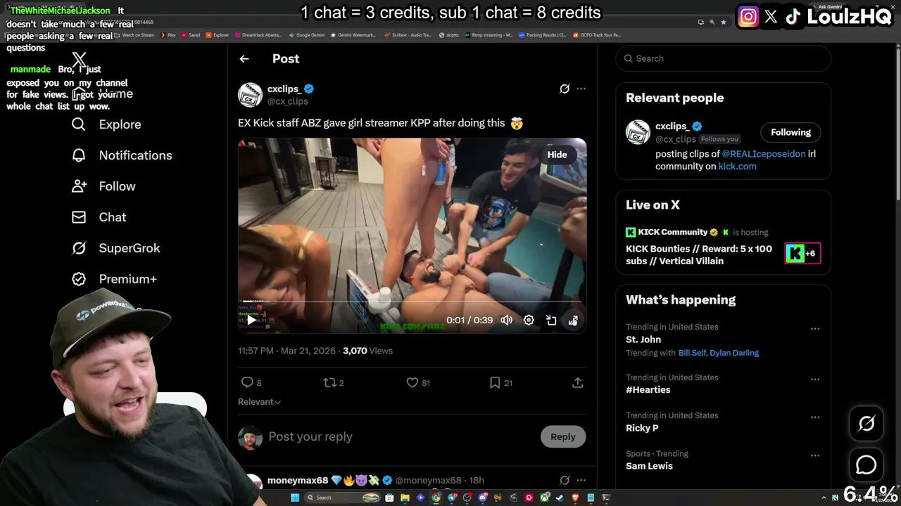Viewport: 901px width, 506px height.
Task: Open SuperGrok from the sidebar
Action: (116, 248)
